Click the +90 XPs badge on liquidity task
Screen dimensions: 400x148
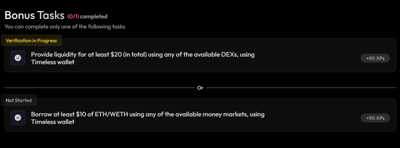pyautogui.click(x=375, y=58)
